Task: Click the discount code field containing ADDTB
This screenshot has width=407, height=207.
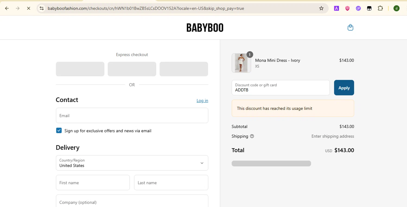Action: [x=281, y=88]
